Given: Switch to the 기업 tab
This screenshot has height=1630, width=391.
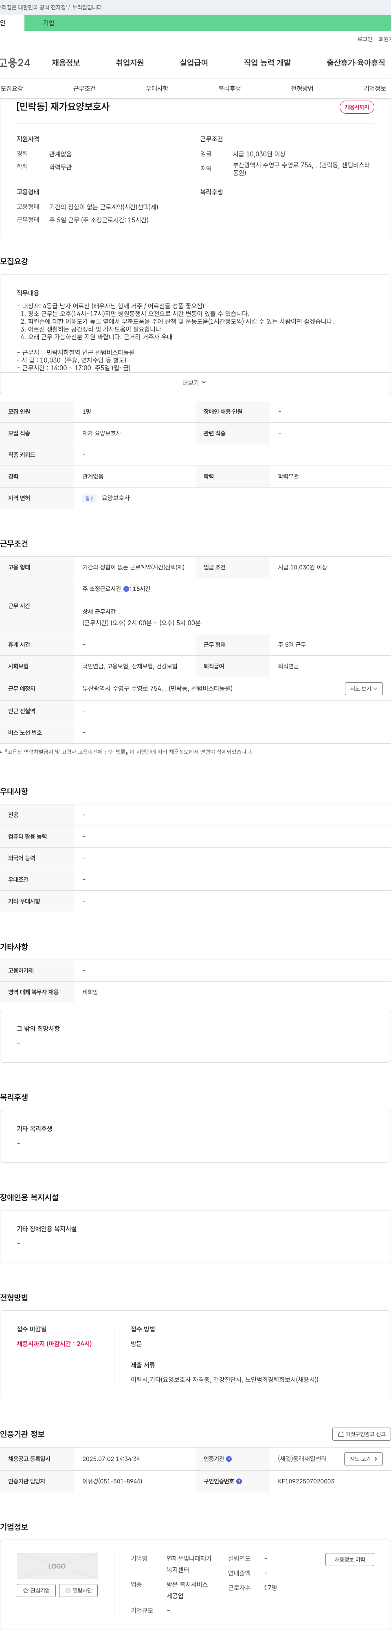Looking at the screenshot, I should (49, 23).
